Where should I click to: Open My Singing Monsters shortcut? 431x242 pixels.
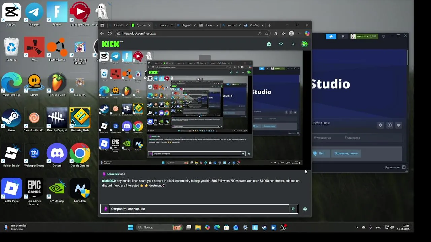point(80,51)
